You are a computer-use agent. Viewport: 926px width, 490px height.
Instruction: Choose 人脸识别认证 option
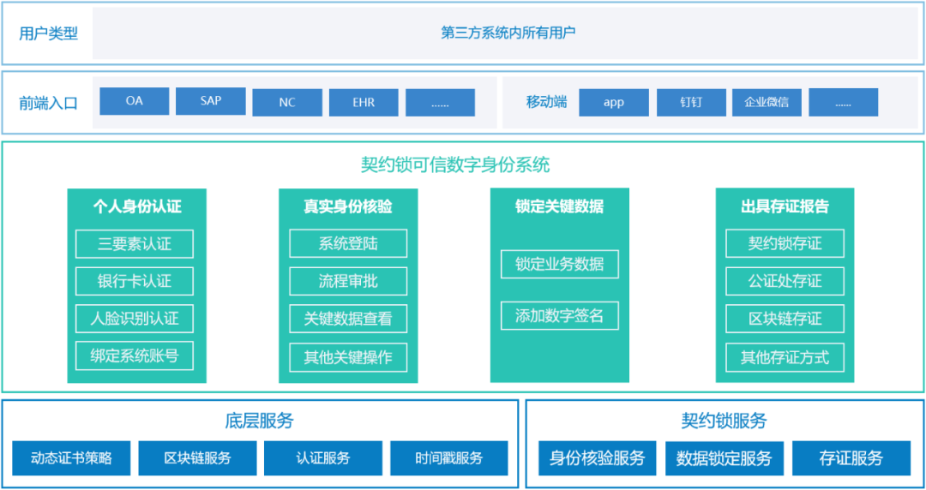(x=135, y=319)
